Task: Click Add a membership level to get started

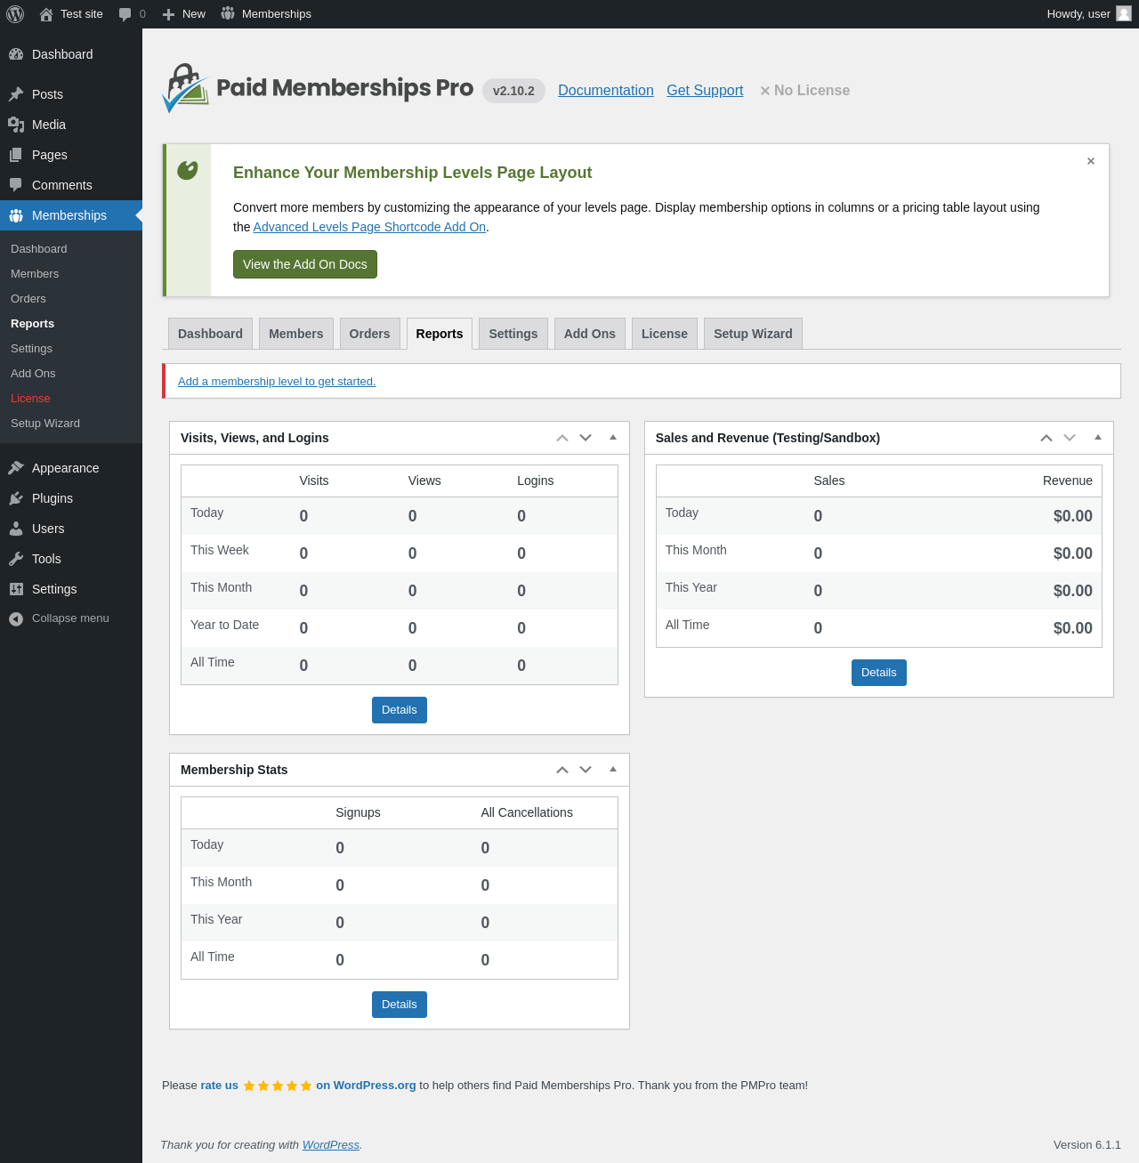Action: [277, 382]
